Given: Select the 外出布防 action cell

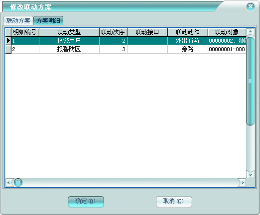Looking at the screenshot, I should 188,41.
